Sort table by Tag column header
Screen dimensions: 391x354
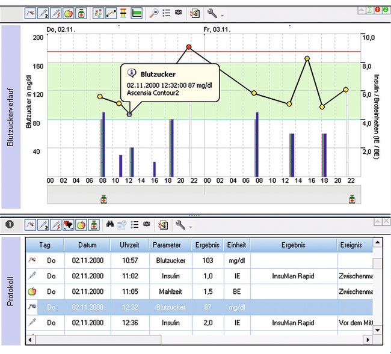tap(45, 245)
